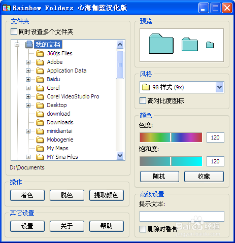The height and width of the screenshot is (243, 235).
Task: Click the Downloads folder icon
Action: coord(40,122)
